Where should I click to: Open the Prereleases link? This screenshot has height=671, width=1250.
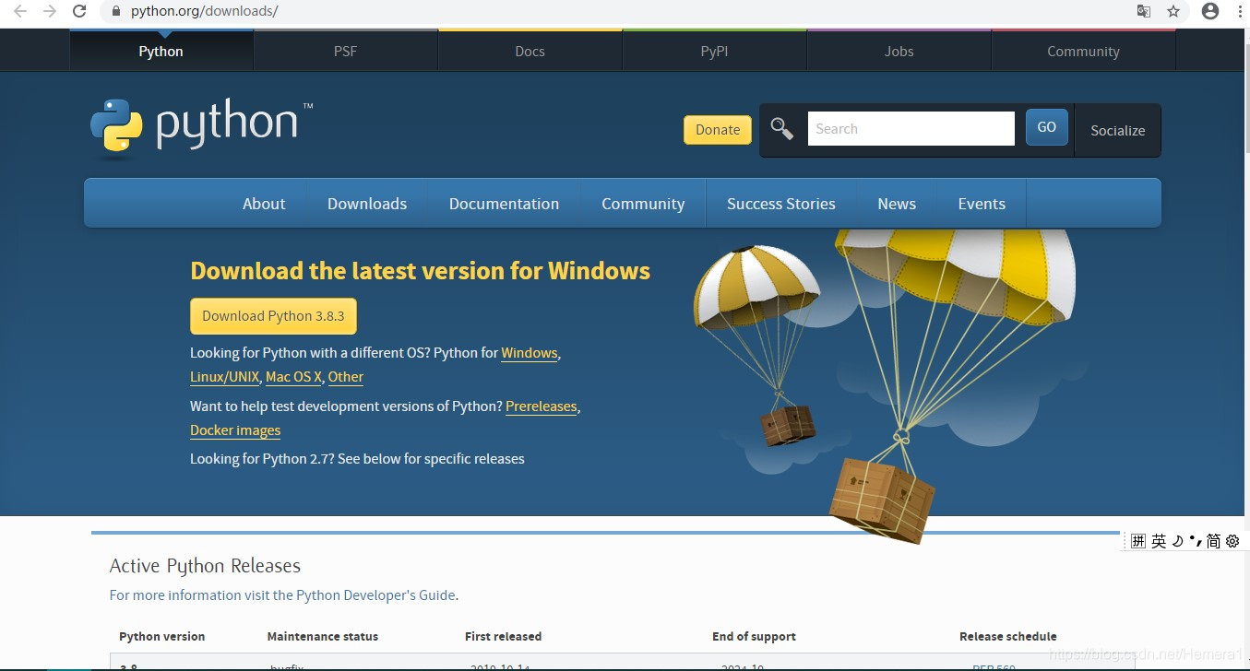coord(542,406)
